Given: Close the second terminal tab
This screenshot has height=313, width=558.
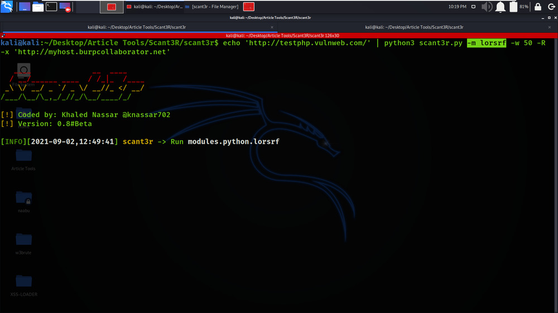Looking at the screenshot, I should [550, 27].
